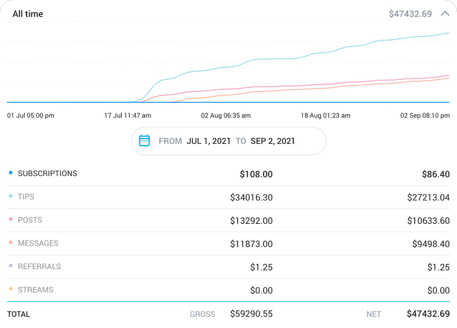Click the pink Posts legend dot
Viewport: 457px width, 328px height.
pos(11,220)
